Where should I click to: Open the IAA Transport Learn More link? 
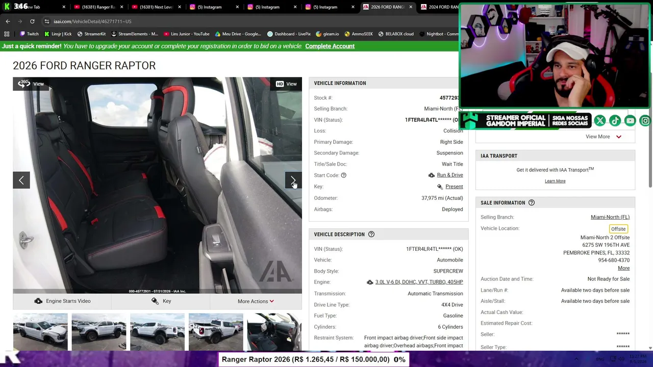coord(555,181)
